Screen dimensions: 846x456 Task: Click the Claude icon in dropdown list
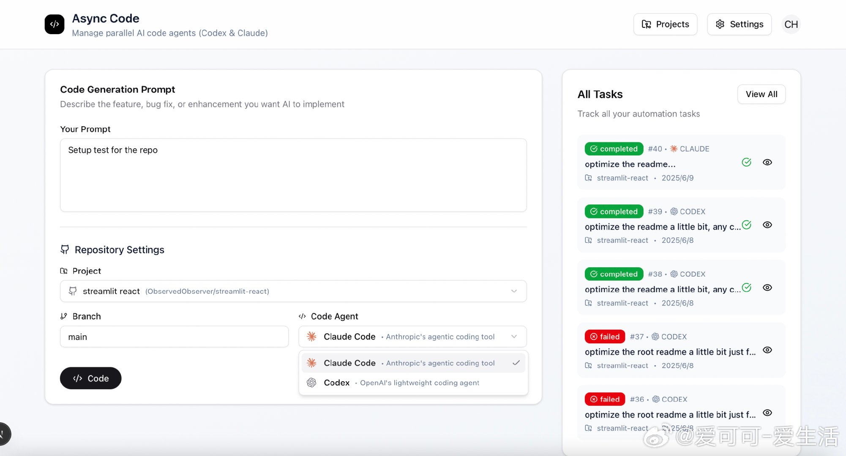pos(311,363)
